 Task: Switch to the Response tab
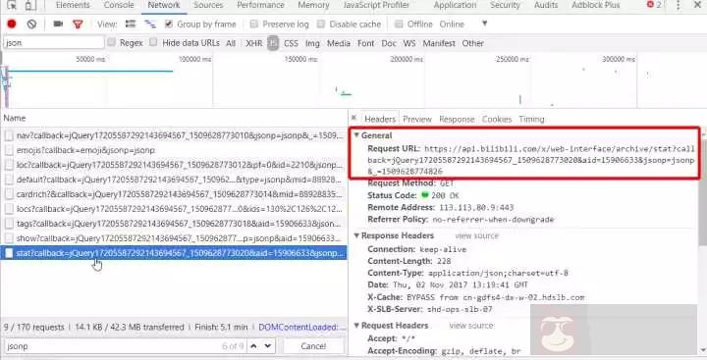pos(457,119)
